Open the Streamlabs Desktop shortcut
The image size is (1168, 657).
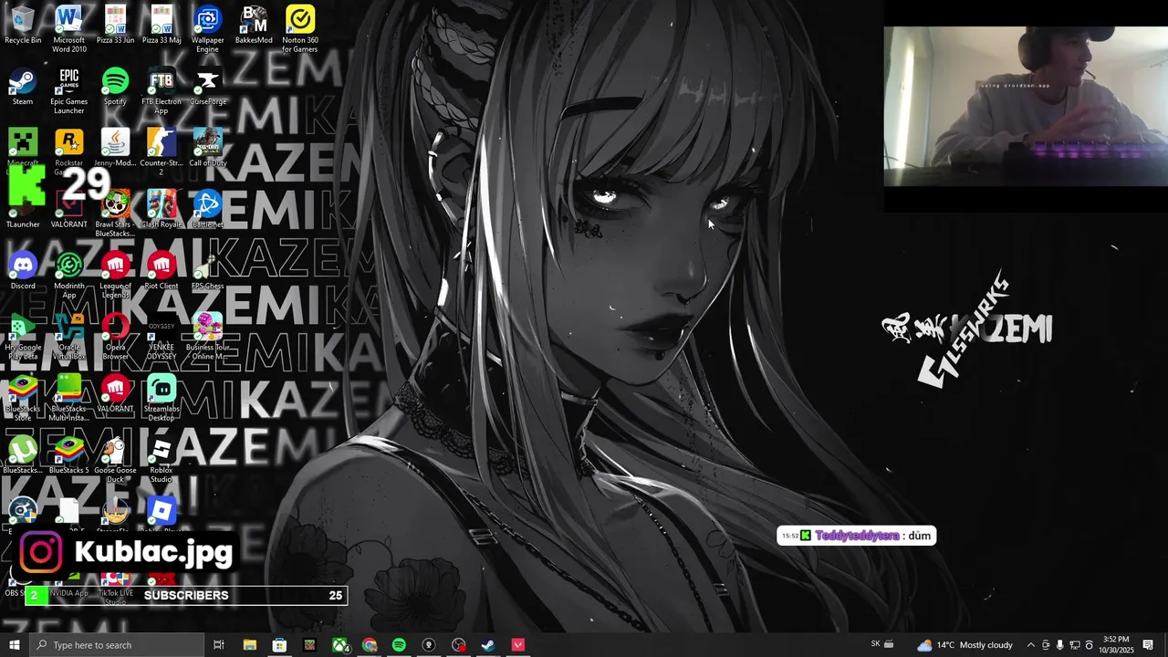tap(162, 398)
